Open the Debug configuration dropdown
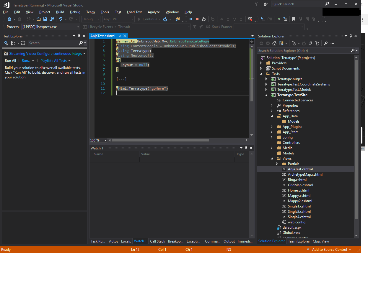The width and height of the screenshot is (368, 290). click(91, 19)
